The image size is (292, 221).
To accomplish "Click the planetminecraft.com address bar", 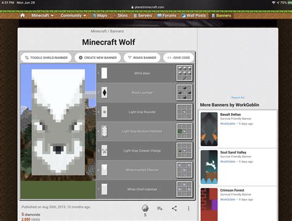I will point(148,7).
